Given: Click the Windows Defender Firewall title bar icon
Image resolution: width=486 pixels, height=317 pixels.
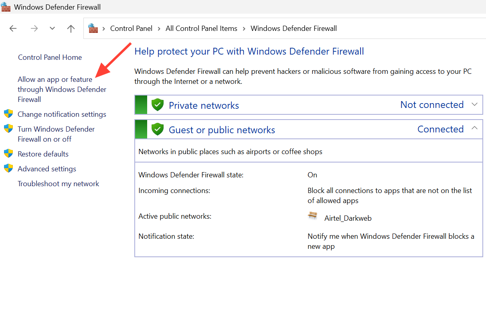Looking at the screenshot, I should coord(6,7).
